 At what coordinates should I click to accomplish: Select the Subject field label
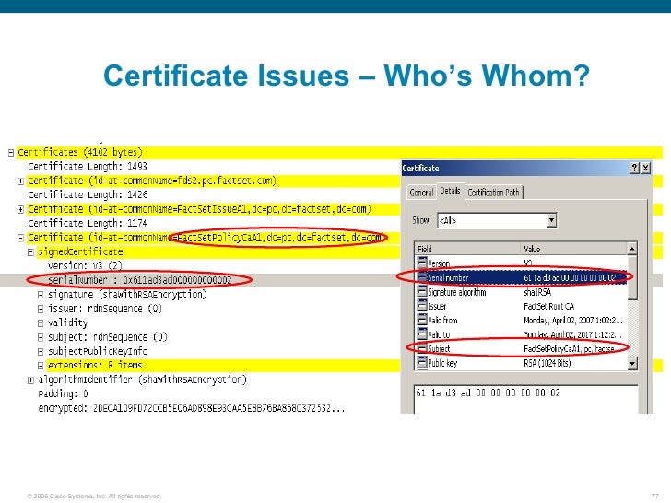point(439,349)
